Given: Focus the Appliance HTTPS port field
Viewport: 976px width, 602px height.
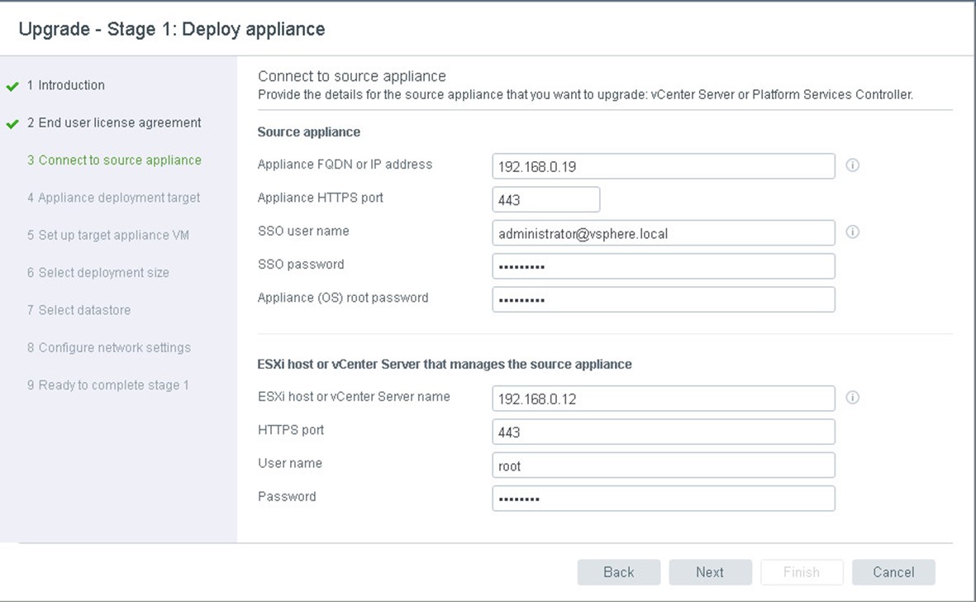Looking at the screenshot, I should coord(546,200).
